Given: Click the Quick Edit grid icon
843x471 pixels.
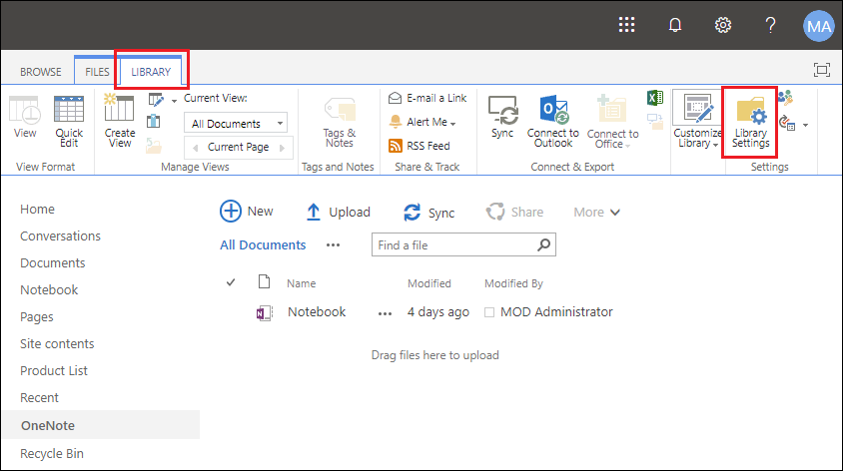Looking at the screenshot, I should pos(69,110).
